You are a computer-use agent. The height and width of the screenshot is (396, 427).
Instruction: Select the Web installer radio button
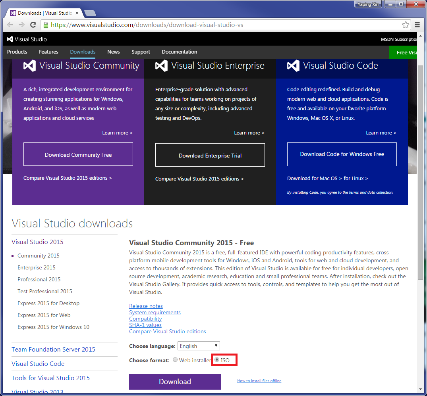175,359
